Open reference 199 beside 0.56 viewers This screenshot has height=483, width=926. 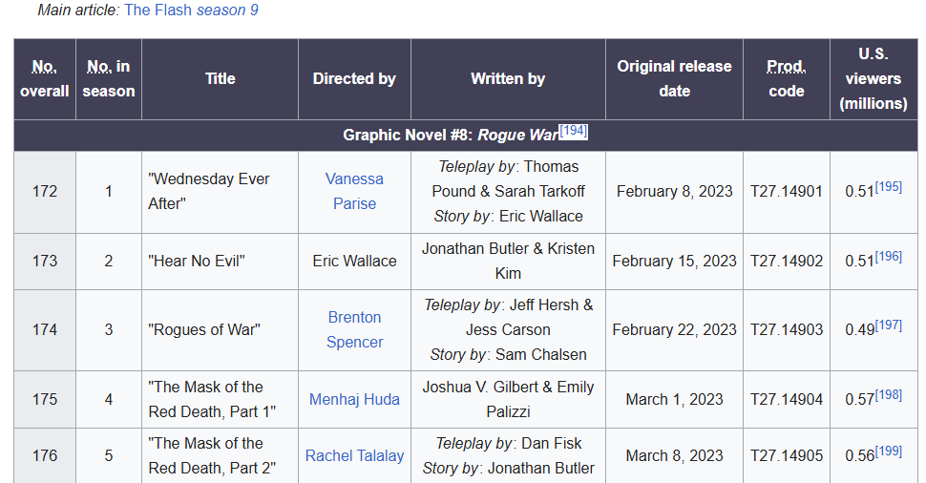(888, 451)
